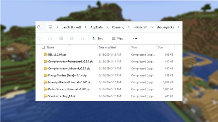218x122 pixels.
Task: Go to the .minecraft breadcrumb folder
Action: point(140,27)
